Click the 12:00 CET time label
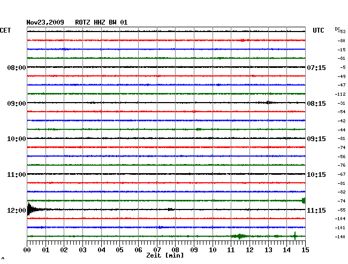348x264 pixels. [x=17, y=211]
